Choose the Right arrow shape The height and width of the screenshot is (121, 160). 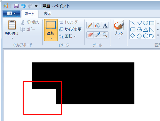pyautogui.click(x=152, y=36)
